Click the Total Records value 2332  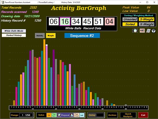click(33, 7)
